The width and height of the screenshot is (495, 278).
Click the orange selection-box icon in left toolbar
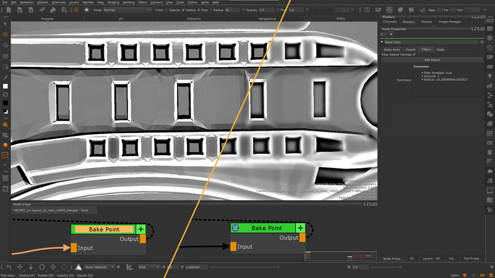pos(6,155)
